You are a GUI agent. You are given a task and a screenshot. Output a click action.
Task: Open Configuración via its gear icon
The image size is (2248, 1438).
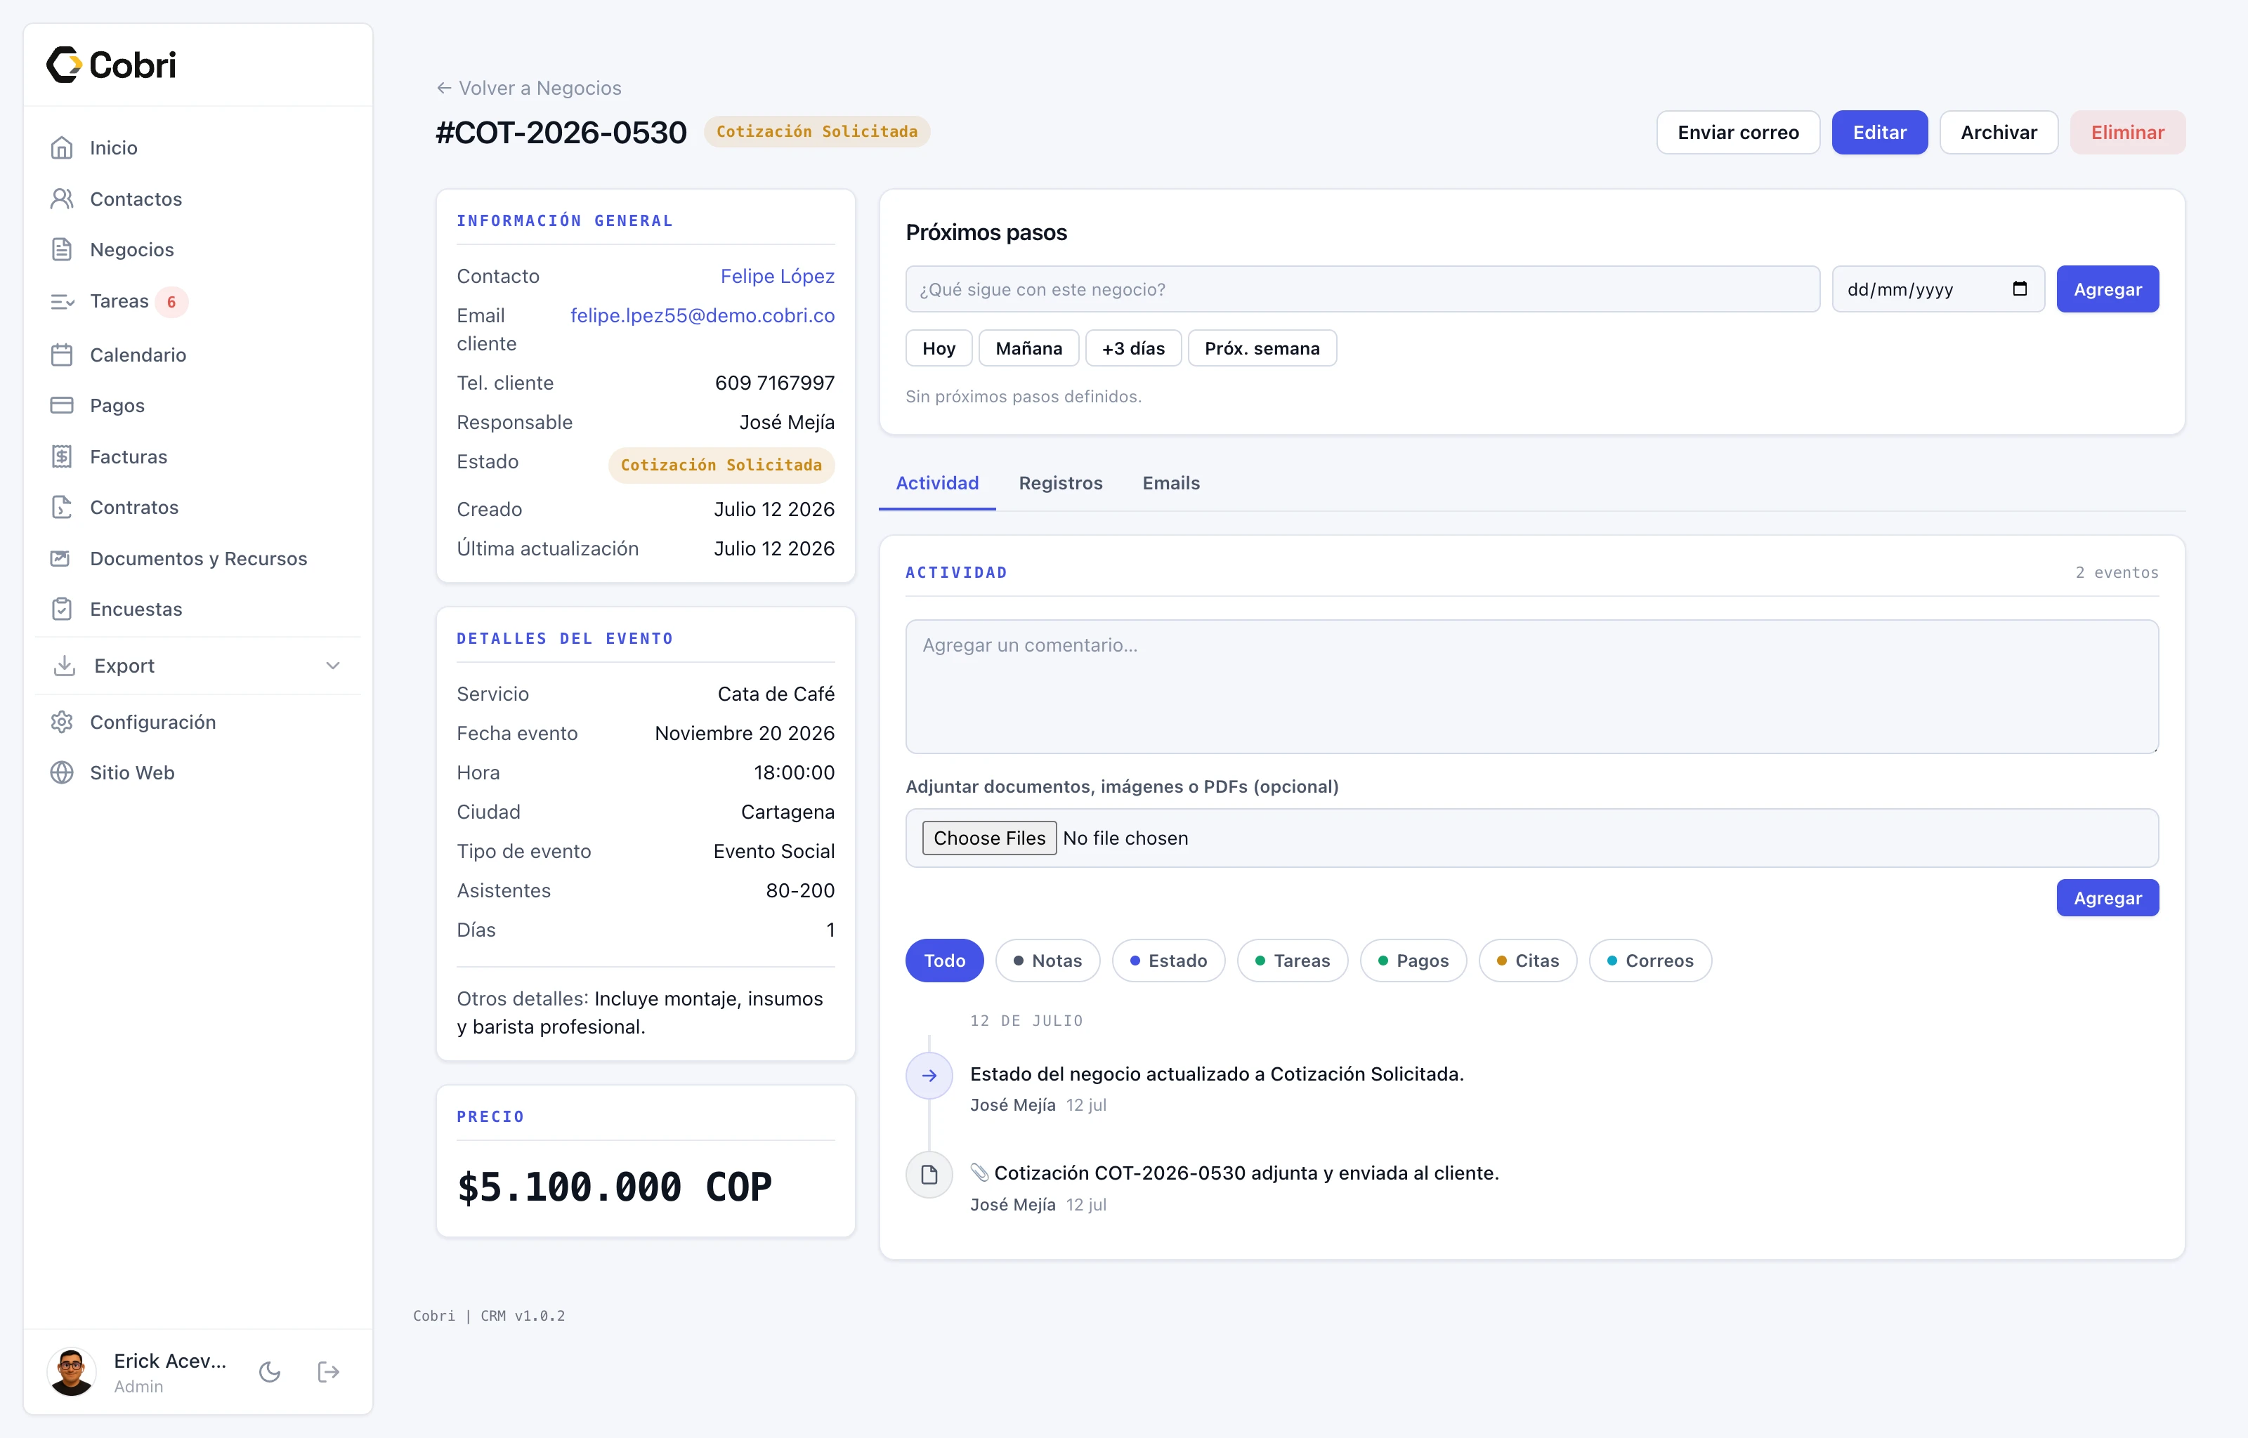[x=62, y=722]
